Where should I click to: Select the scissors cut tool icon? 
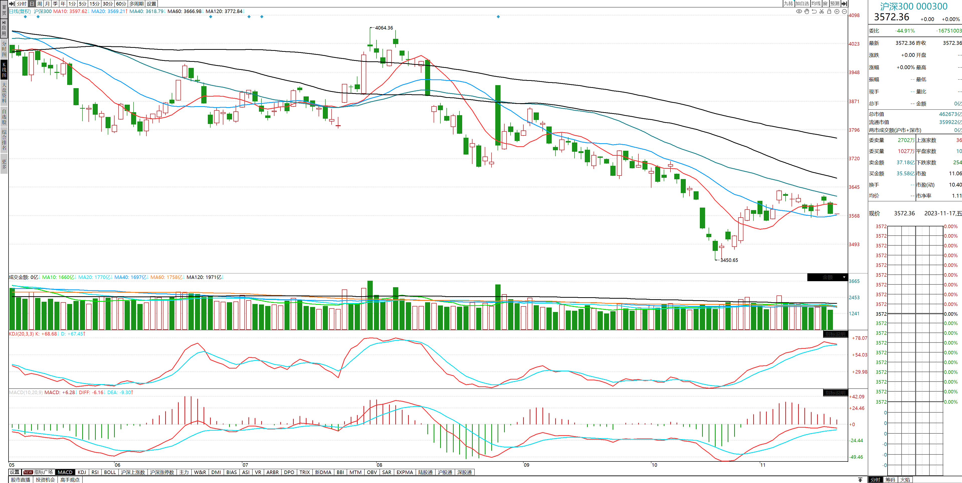(822, 12)
